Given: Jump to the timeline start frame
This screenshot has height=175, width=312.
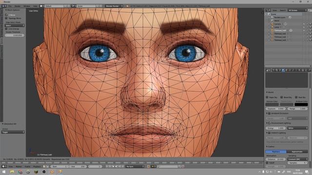Looking at the screenshot, I should [x=107, y=166].
